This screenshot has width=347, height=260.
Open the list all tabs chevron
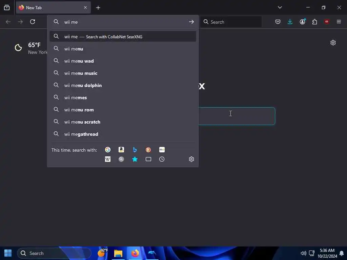pyautogui.click(x=280, y=7)
